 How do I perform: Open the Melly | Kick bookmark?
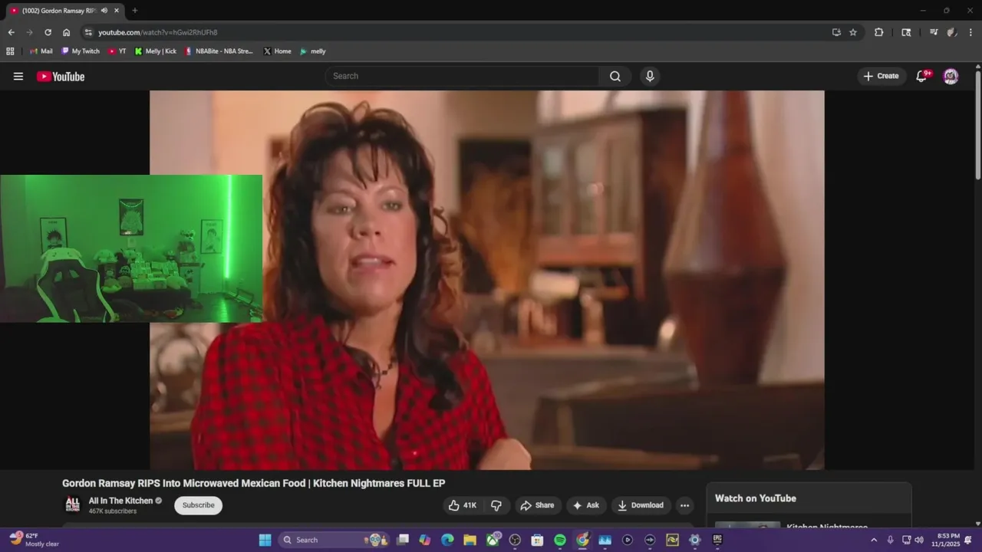[x=155, y=51]
